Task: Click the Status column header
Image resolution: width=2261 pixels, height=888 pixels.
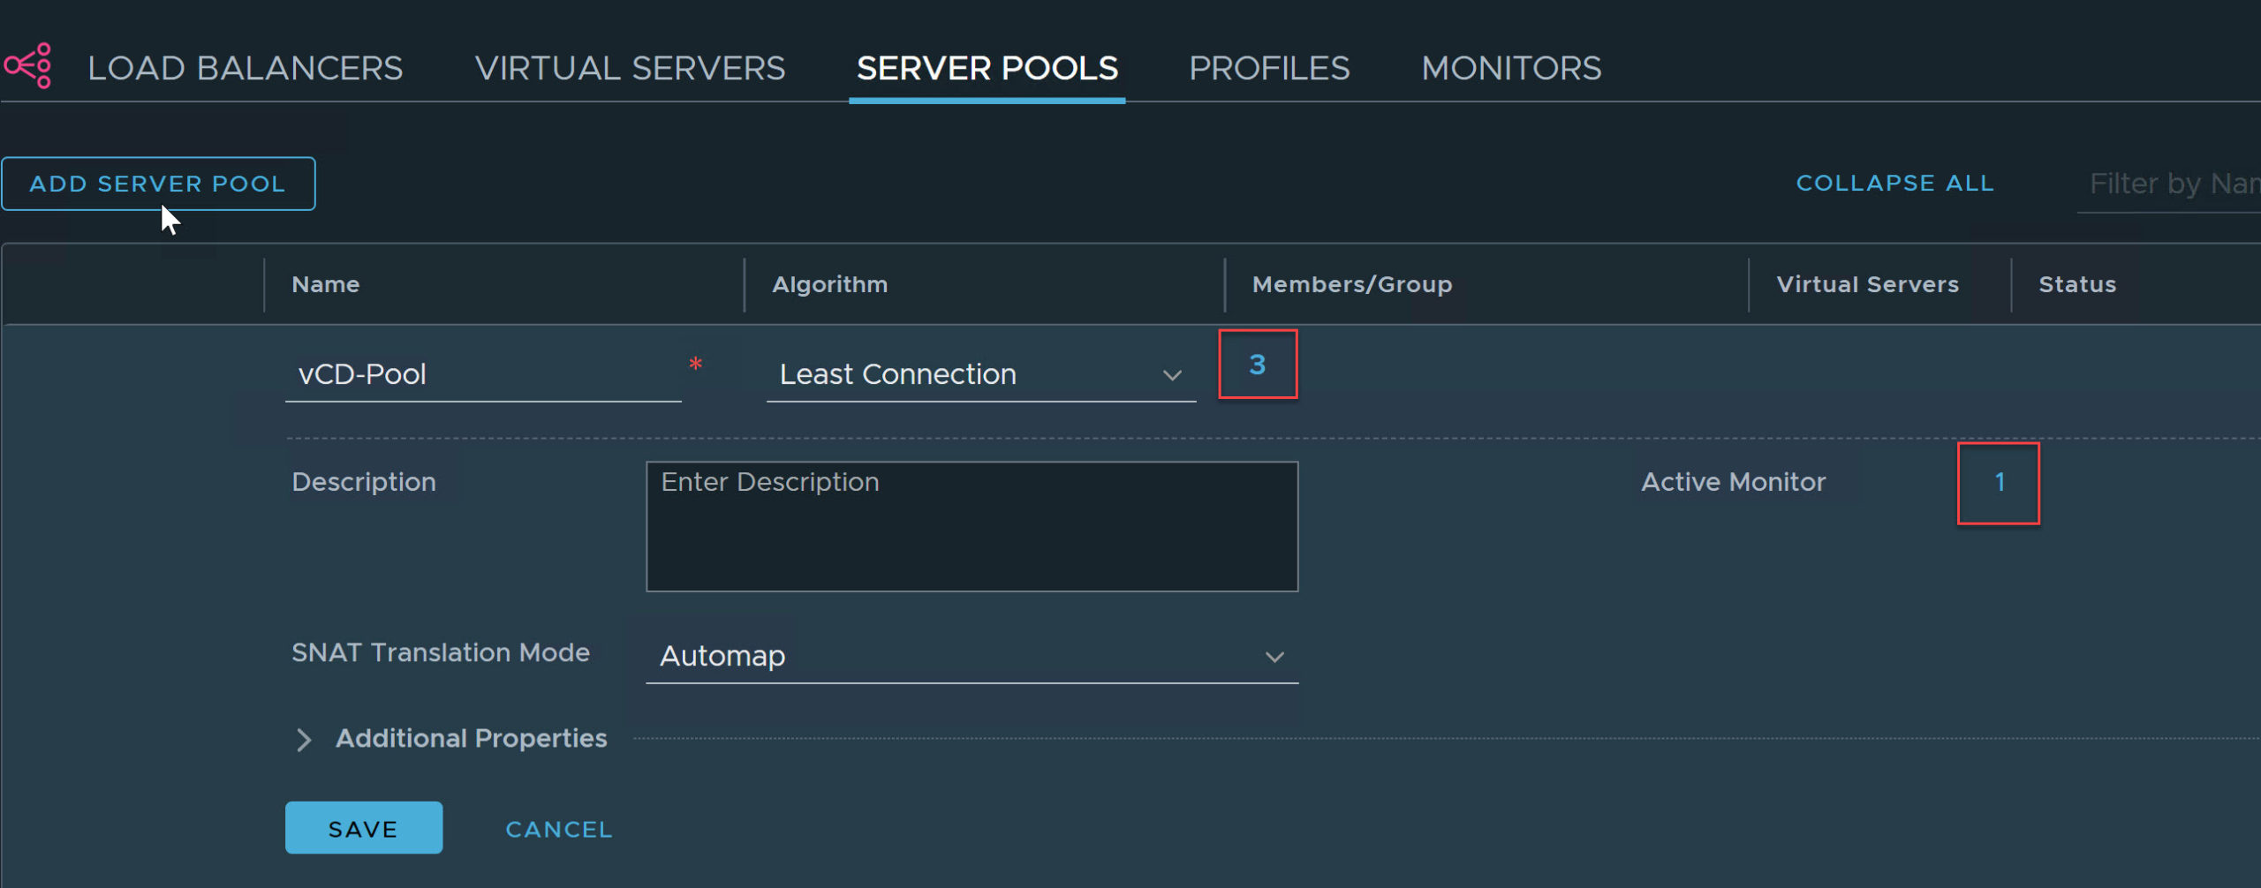Action: tap(2076, 284)
